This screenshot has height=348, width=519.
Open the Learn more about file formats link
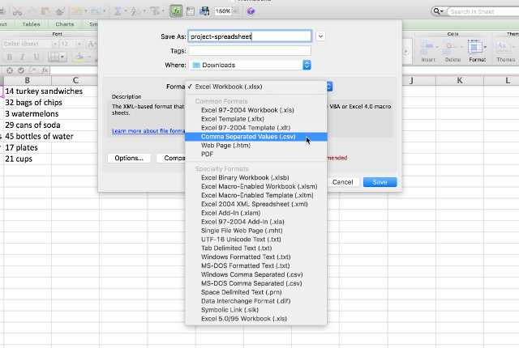point(148,131)
